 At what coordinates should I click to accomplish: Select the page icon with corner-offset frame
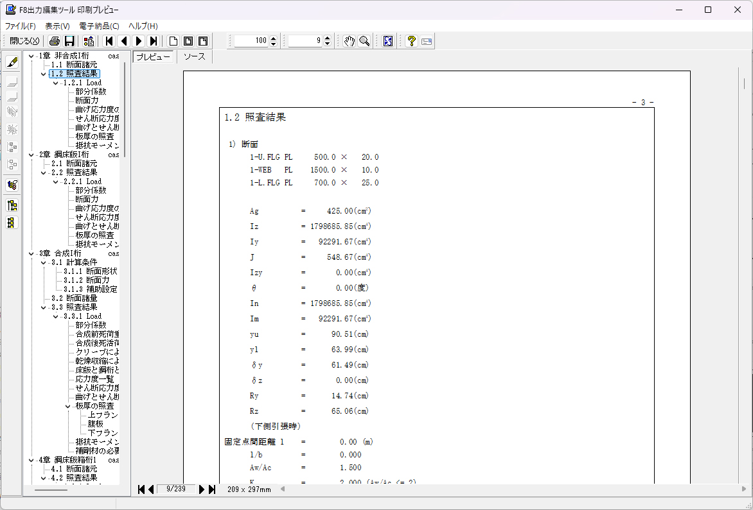coord(203,41)
